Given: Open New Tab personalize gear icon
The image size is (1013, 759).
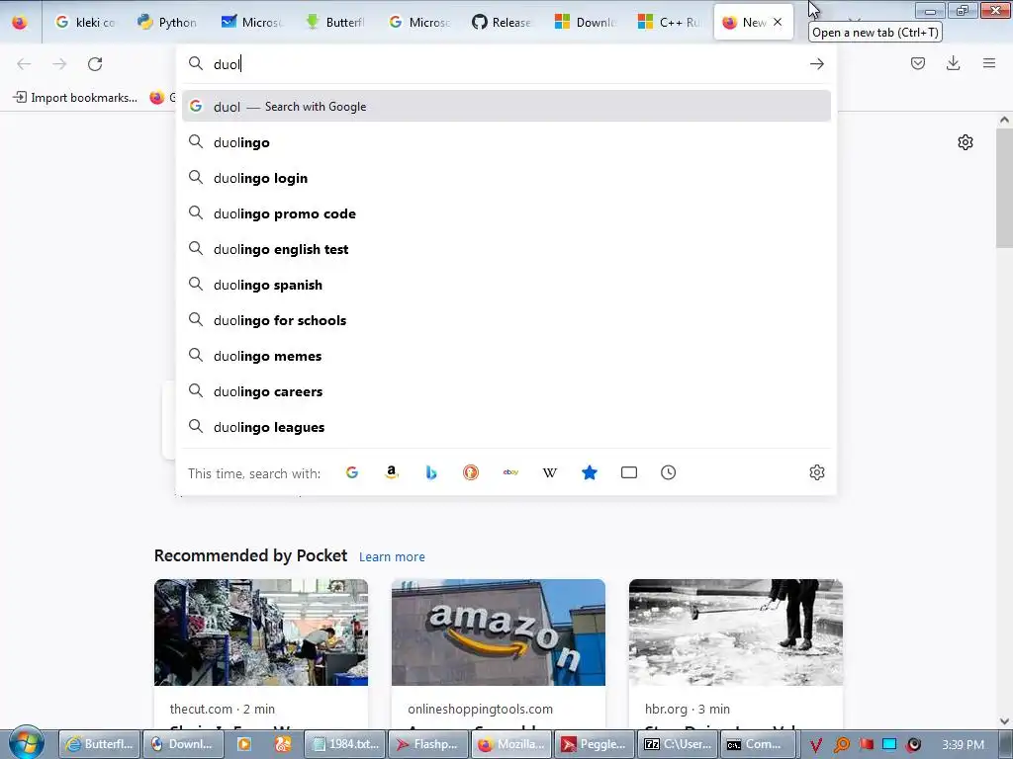Looking at the screenshot, I should (x=966, y=142).
